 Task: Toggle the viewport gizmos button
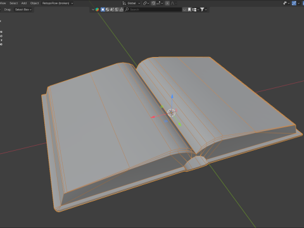click(x=294, y=3)
